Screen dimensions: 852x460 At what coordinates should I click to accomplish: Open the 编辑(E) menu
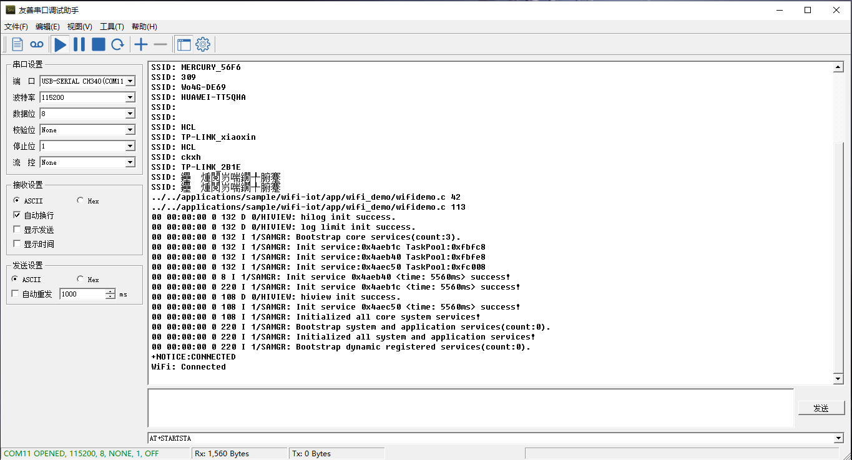pyautogui.click(x=47, y=27)
